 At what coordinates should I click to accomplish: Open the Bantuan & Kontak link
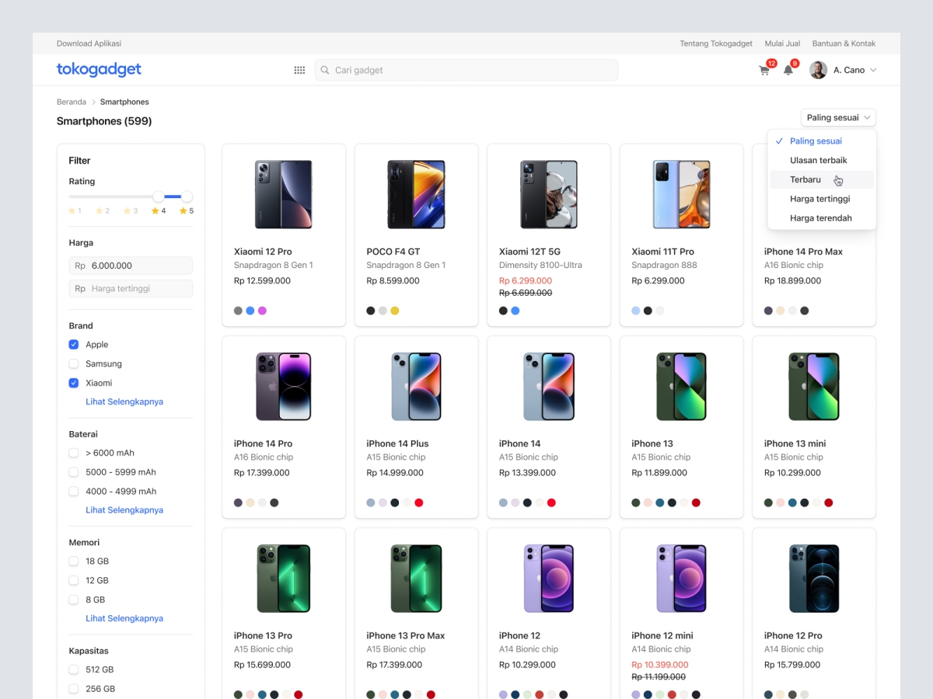(844, 43)
